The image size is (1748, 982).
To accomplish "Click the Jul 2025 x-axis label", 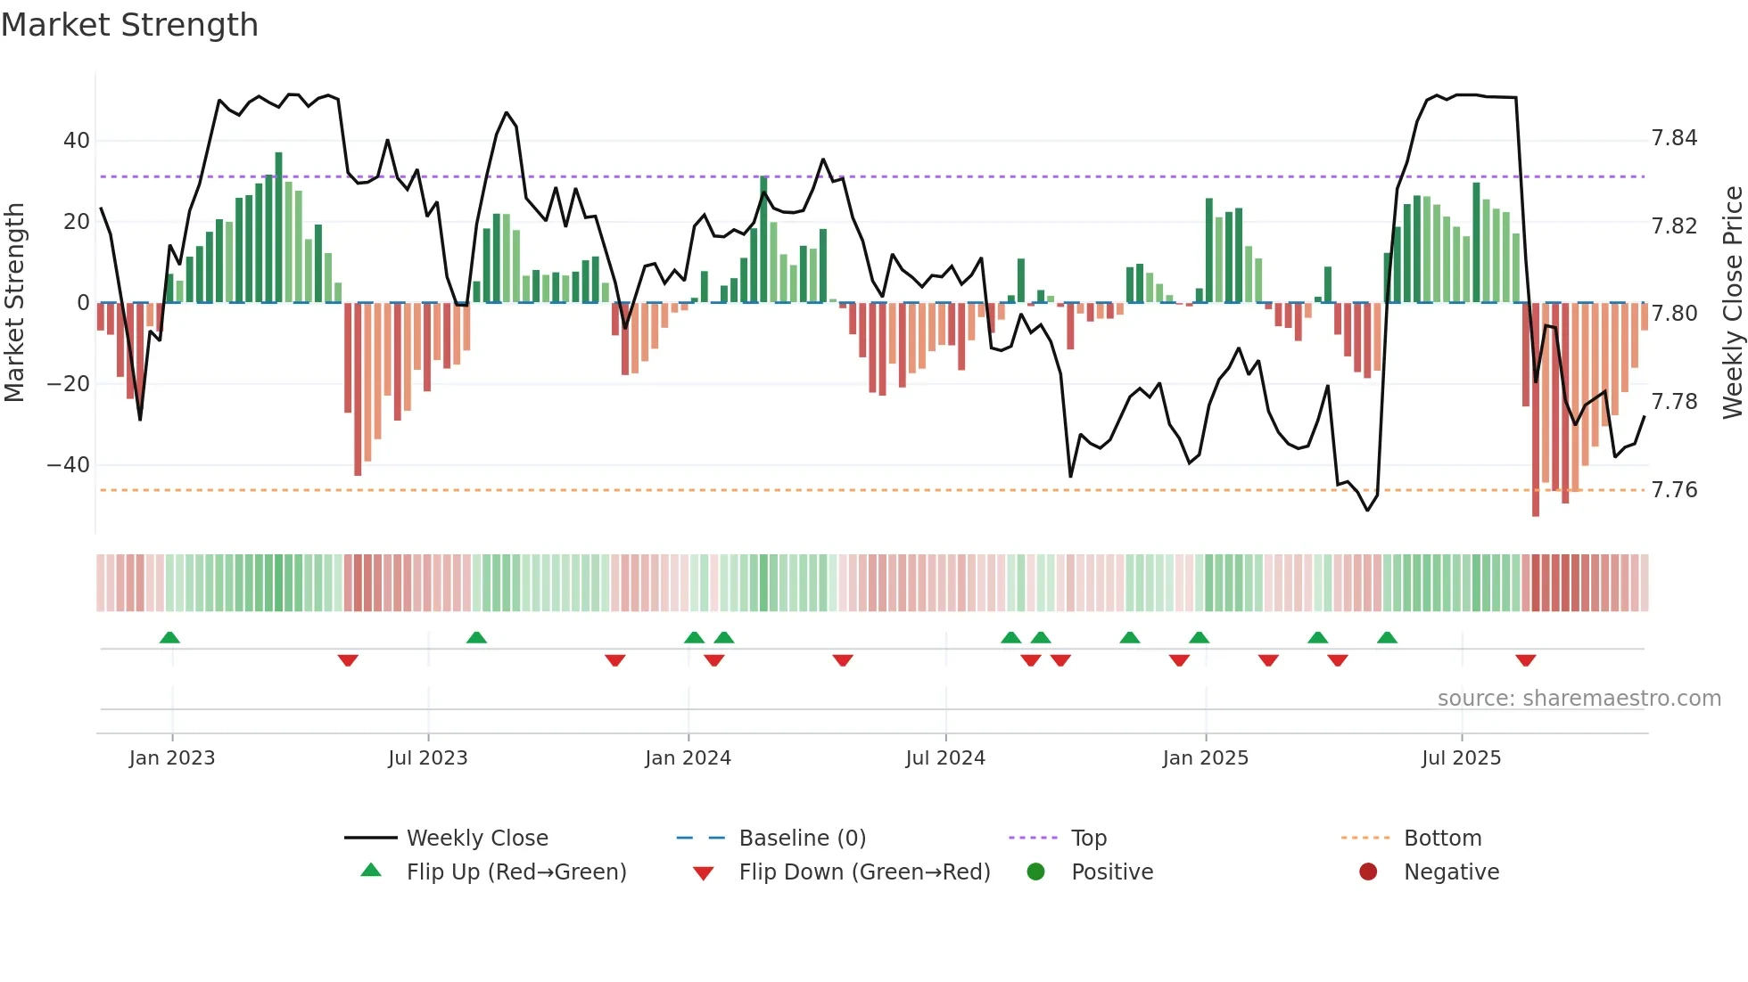I will coord(1461,757).
